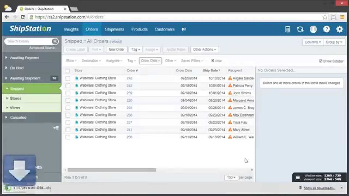Open the Saved Filters dropdown
Screen dimensions: 349x196
(192, 61)
